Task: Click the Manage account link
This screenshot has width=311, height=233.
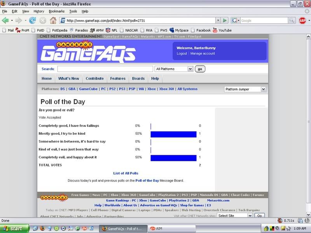Action: pos(203,54)
